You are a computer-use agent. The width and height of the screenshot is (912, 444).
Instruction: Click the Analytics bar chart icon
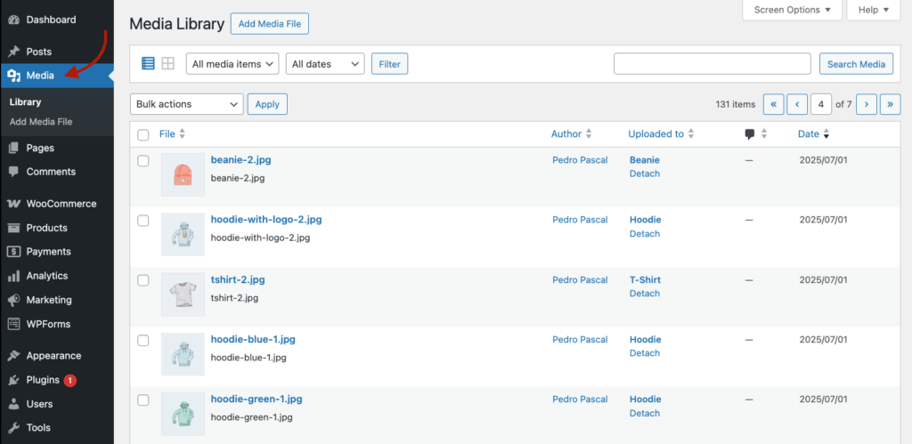click(x=14, y=276)
